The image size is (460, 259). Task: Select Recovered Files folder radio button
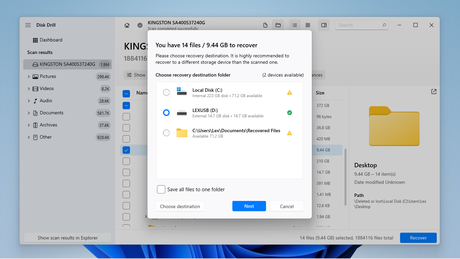click(166, 133)
